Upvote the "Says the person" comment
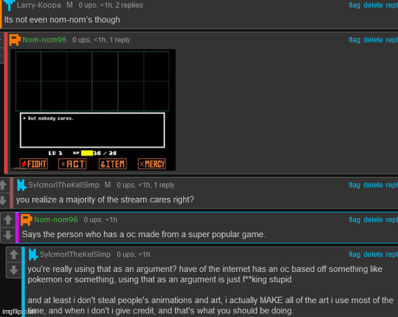398x317 pixels. [8, 220]
